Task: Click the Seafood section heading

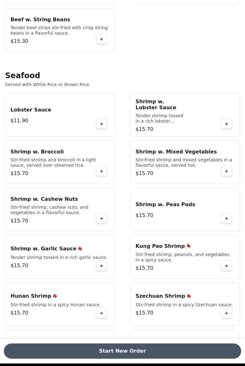Action: tap(23, 76)
